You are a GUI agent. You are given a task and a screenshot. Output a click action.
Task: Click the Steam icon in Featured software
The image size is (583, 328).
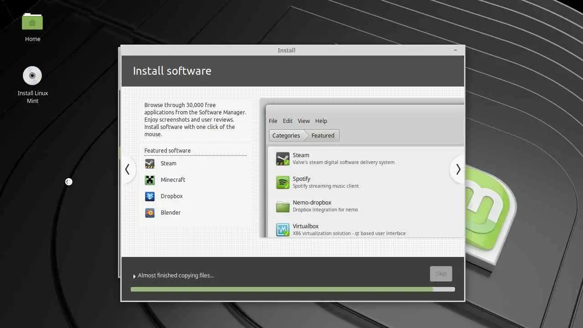pos(150,164)
